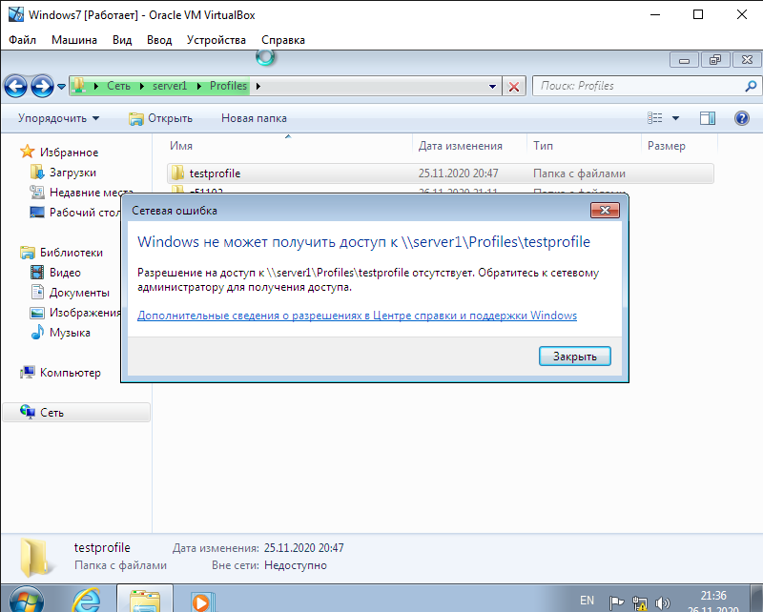
Task: Open the Упорядочить dropdown menu
Action: [x=58, y=118]
